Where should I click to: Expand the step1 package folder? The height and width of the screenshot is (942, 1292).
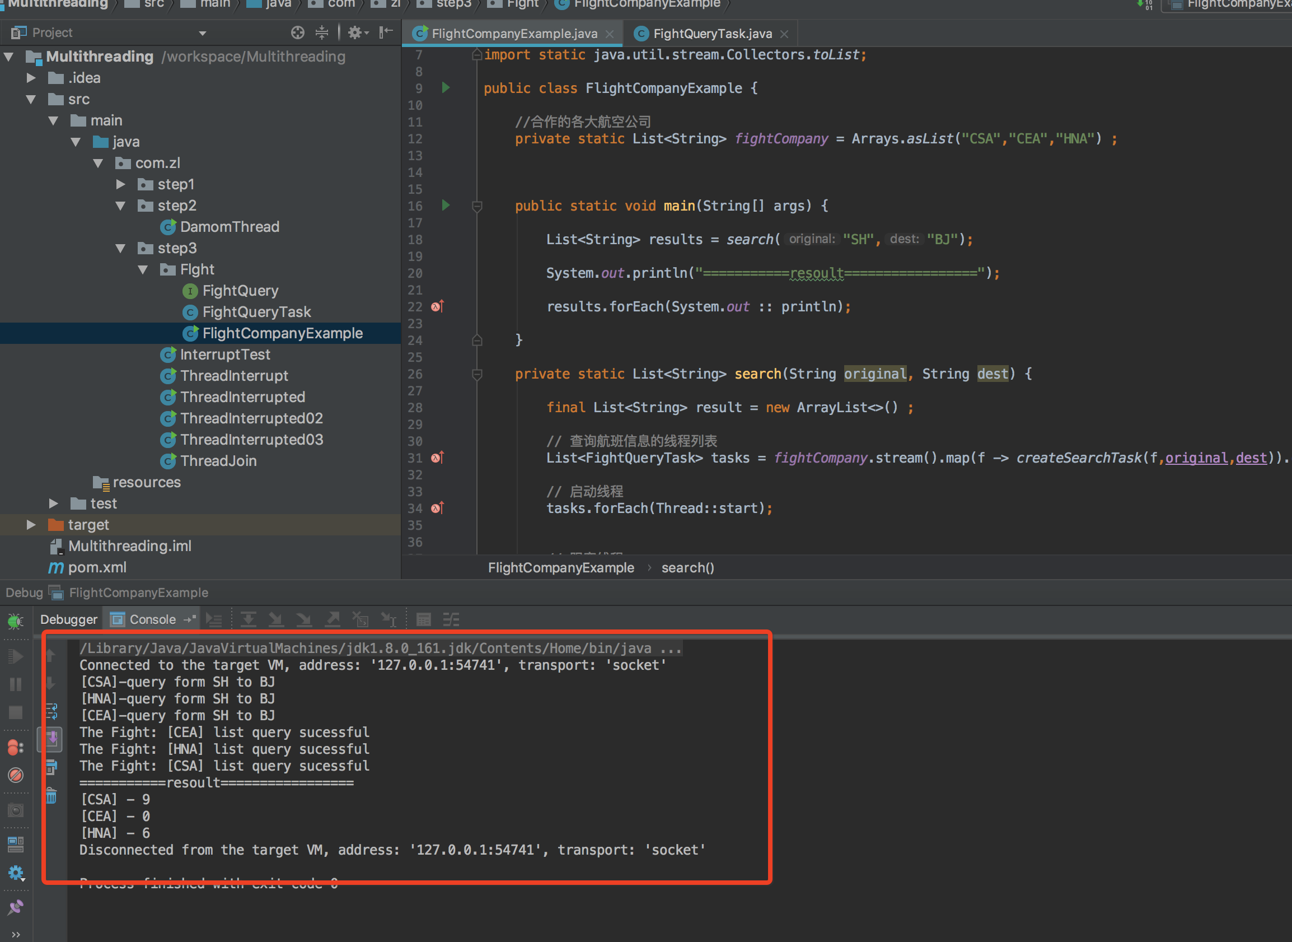(121, 184)
